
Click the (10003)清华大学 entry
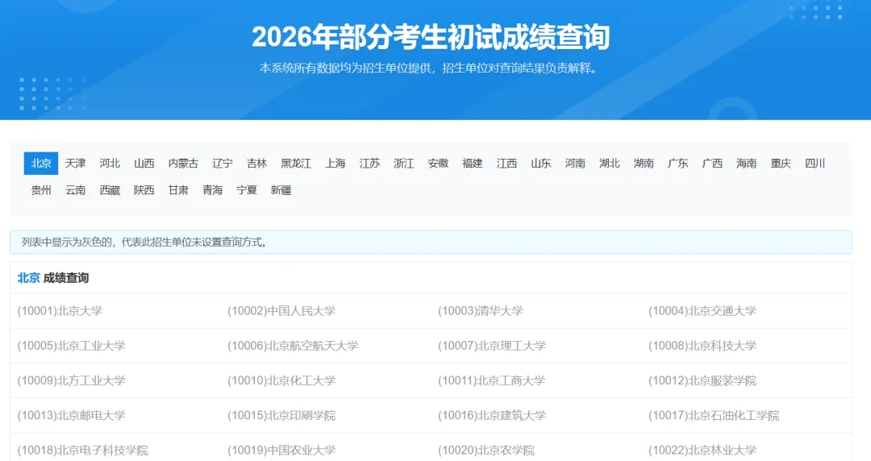[481, 311]
